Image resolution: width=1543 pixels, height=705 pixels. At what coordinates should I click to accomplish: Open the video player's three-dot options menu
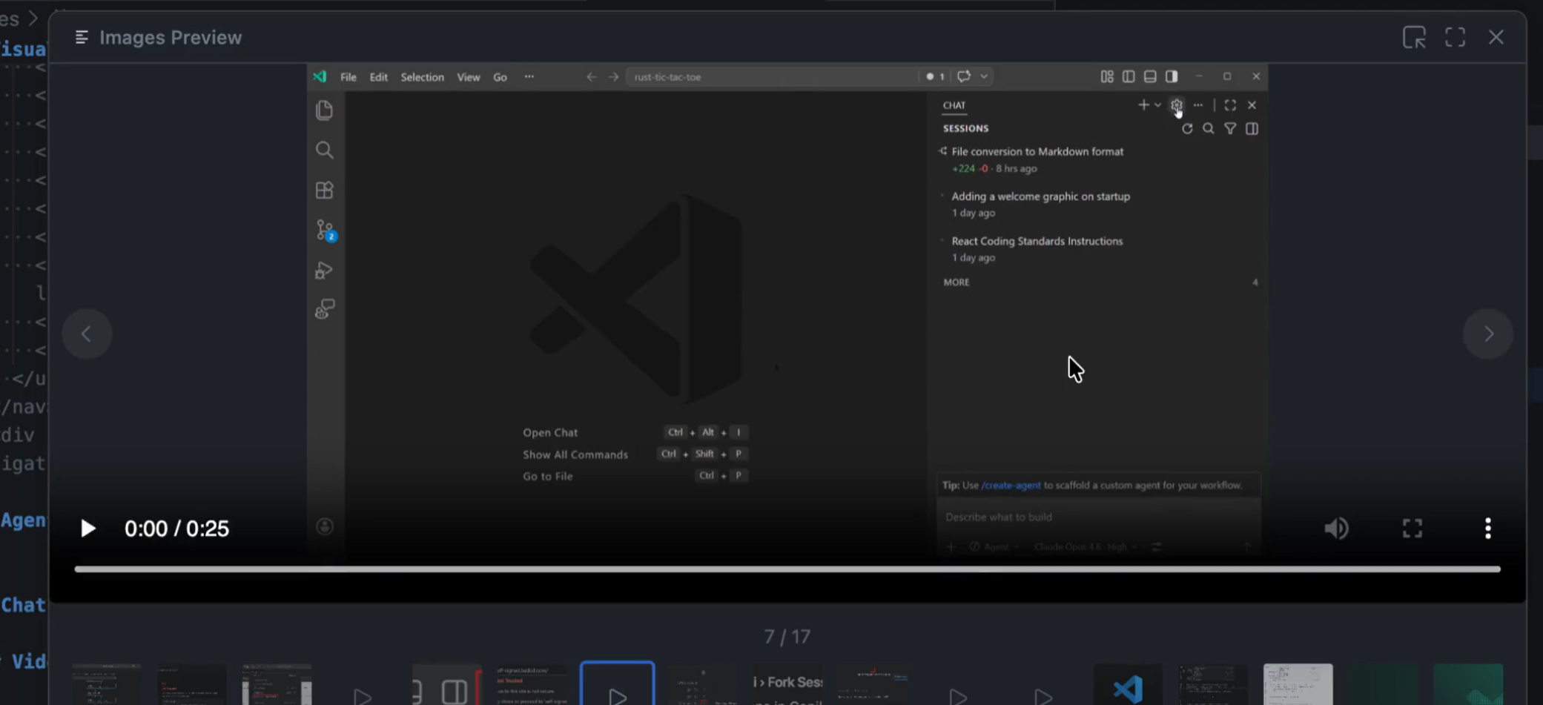[1487, 529]
